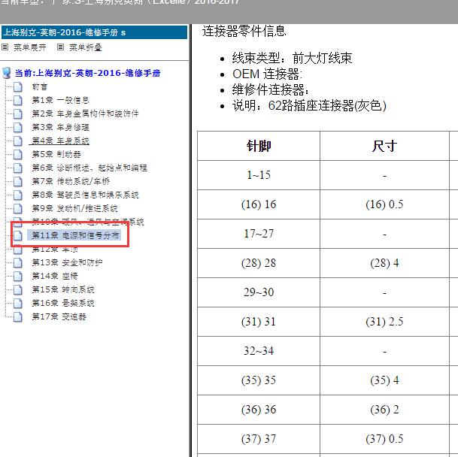This screenshot has width=458, height=457.
Task: Click the page icon for 第15章 转向系统
Action: (x=18, y=289)
